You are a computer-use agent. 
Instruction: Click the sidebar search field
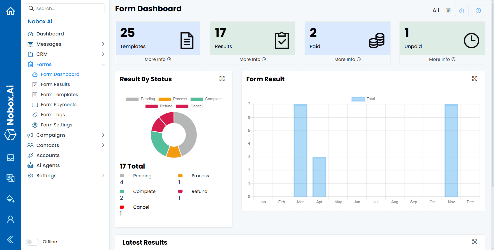point(65,8)
